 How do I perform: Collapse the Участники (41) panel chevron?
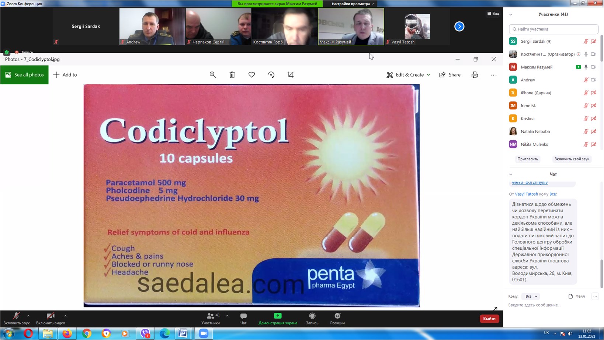pos(511,15)
